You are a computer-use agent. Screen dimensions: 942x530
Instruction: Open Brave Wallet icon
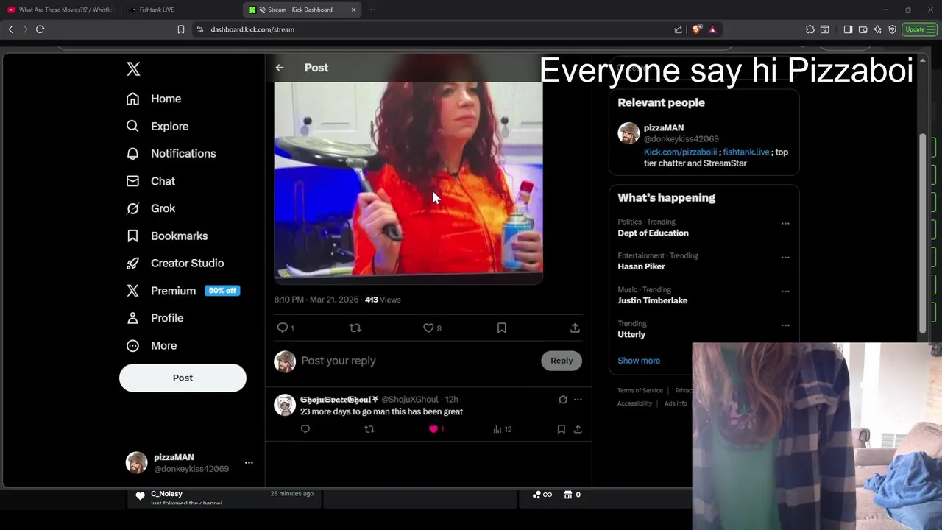tap(863, 29)
